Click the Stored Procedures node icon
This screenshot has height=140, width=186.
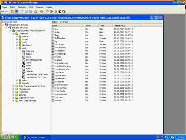coord(24,60)
